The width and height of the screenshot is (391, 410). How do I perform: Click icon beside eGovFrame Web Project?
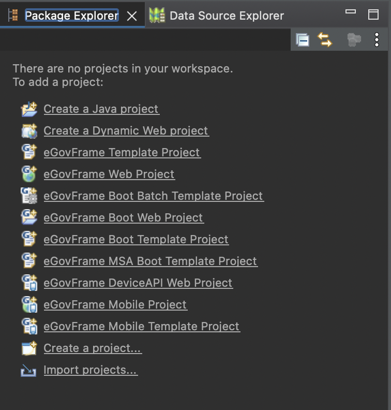point(29,173)
